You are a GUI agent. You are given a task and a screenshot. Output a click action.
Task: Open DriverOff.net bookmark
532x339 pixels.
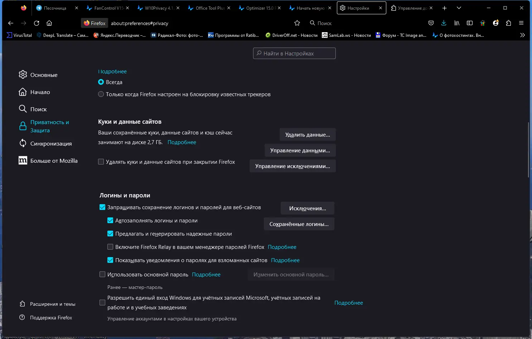291,35
